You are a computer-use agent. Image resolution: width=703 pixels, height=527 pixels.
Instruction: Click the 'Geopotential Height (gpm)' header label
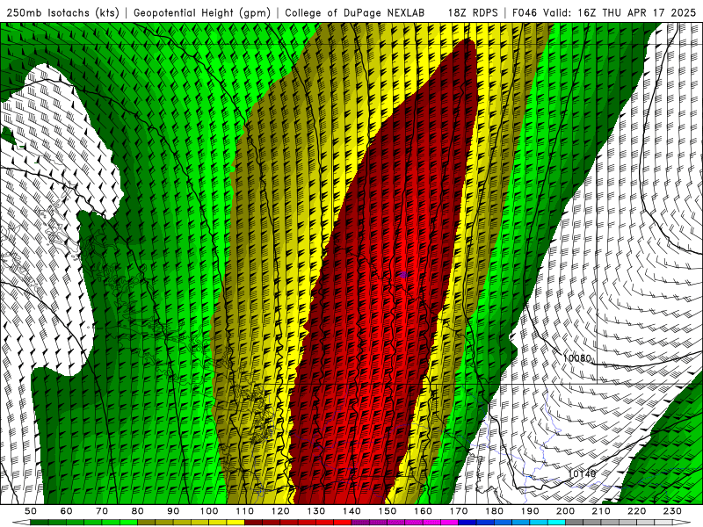tap(202, 12)
